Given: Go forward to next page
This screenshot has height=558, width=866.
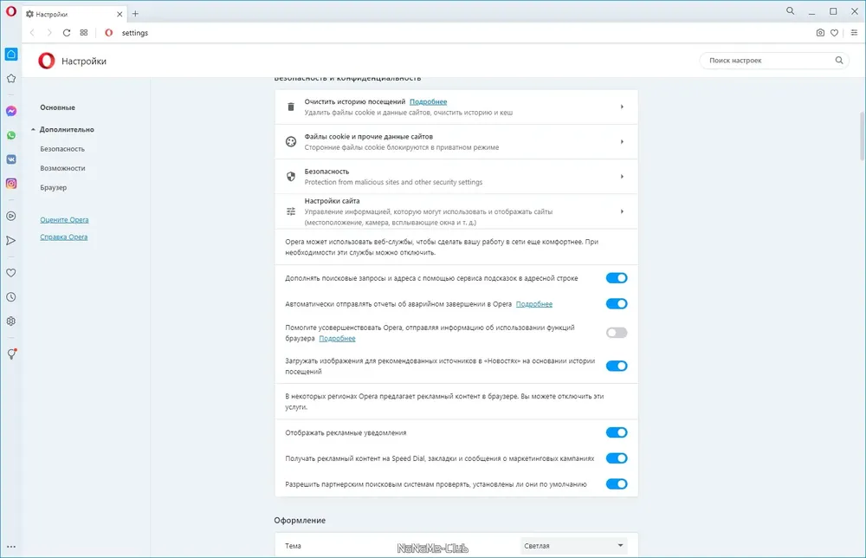Looking at the screenshot, I should point(49,33).
